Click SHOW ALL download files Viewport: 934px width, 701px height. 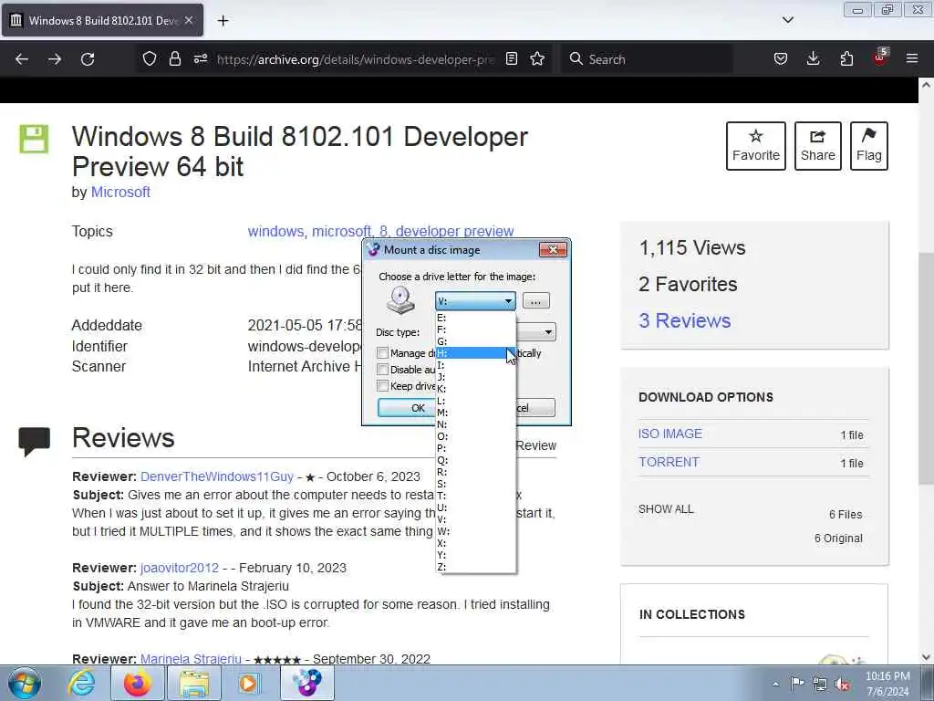pyautogui.click(x=666, y=509)
